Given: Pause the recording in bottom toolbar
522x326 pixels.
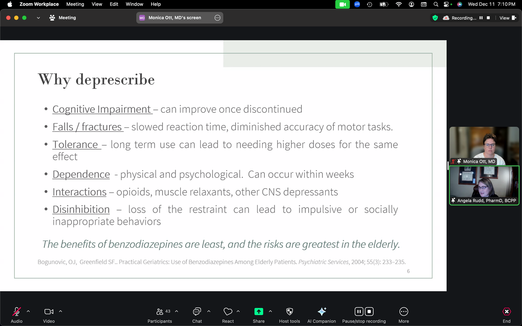Looking at the screenshot, I should [359, 311].
